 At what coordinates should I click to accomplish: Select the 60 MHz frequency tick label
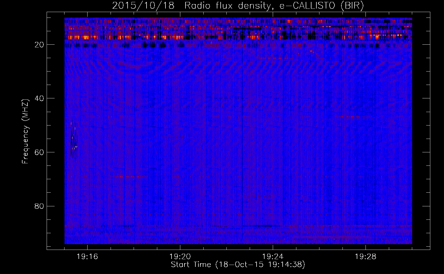pos(39,152)
